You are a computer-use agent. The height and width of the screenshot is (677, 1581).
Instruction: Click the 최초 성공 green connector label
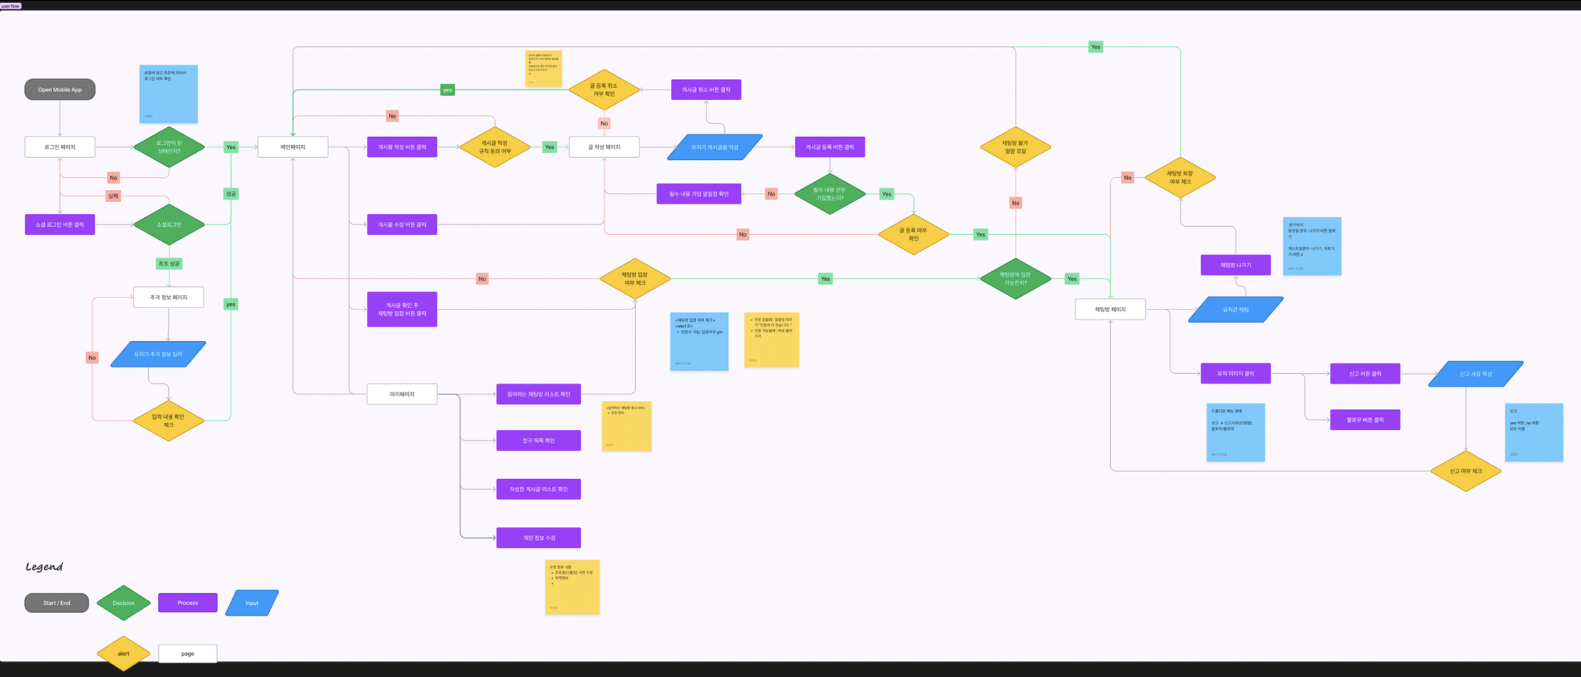[169, 264]
